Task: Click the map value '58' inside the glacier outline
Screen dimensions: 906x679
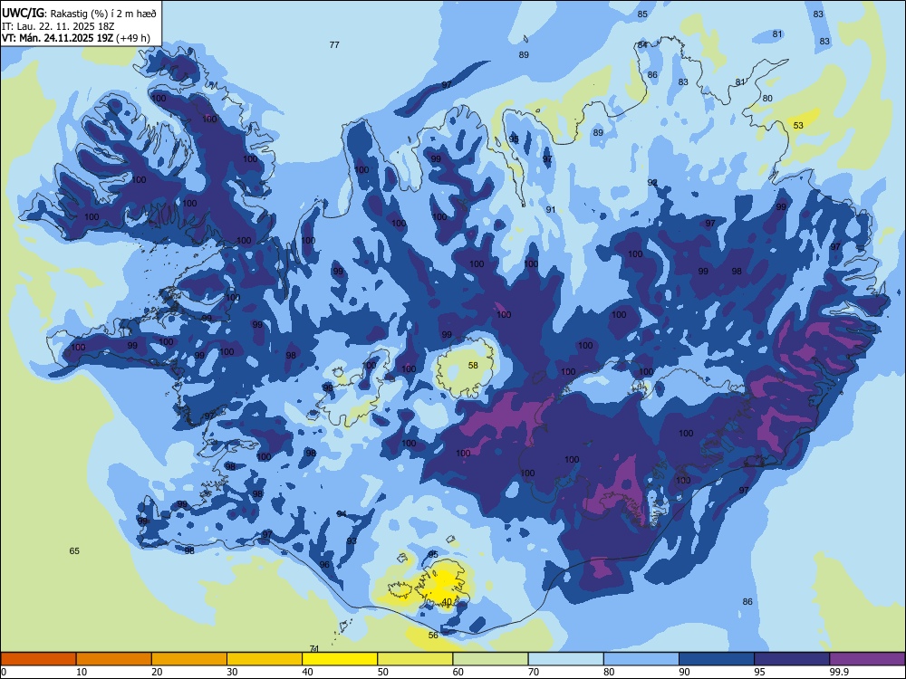Action: (473, 365)
